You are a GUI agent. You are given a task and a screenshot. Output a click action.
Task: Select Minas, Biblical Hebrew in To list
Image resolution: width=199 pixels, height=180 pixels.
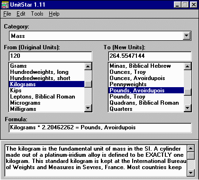(146, 66)
